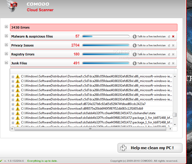Click the phone icon in Registry Errors row

point(134,54)
